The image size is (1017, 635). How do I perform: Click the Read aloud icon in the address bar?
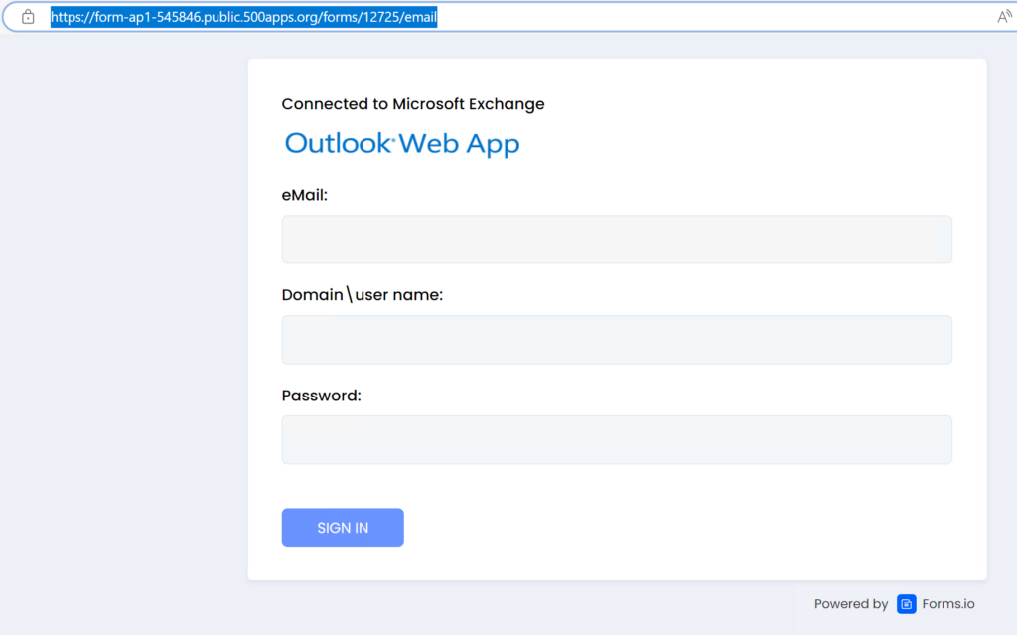tap(1004, 17)
